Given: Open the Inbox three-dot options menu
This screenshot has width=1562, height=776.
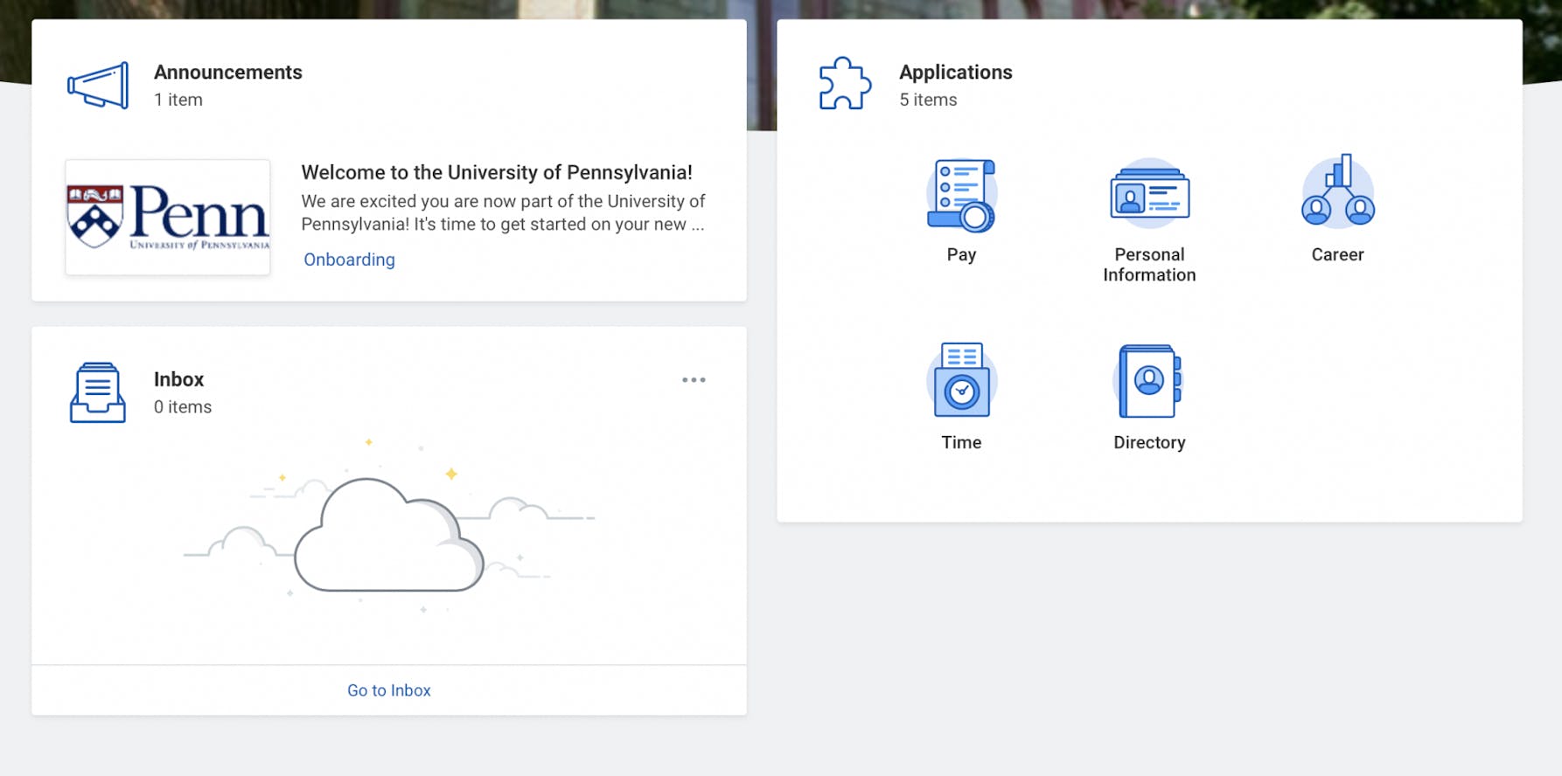Looking at the screenshot, I should pyautogui.click(x=694, y=380).
